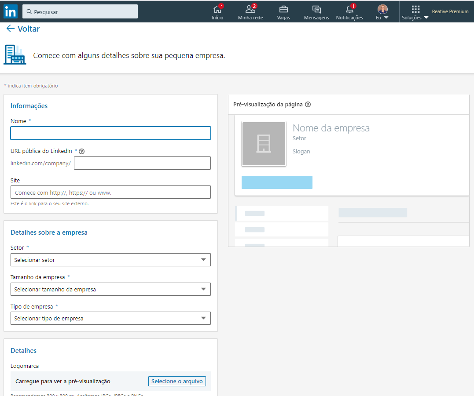Screen dimensions: 474x396
Task: Open Selecionar tipo de empresa dropdown
Action: (110, 319)
